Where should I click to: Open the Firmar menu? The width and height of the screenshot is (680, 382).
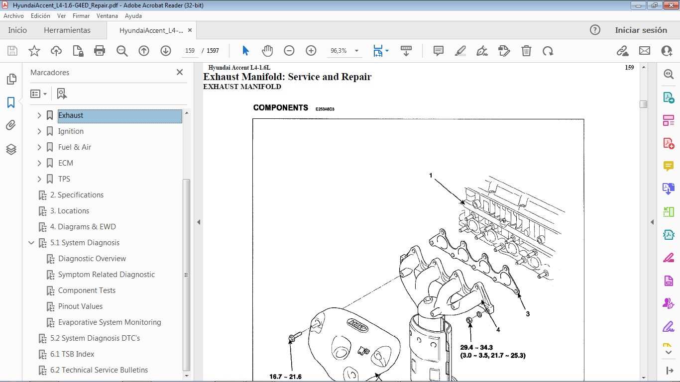[x=81, y=16]
